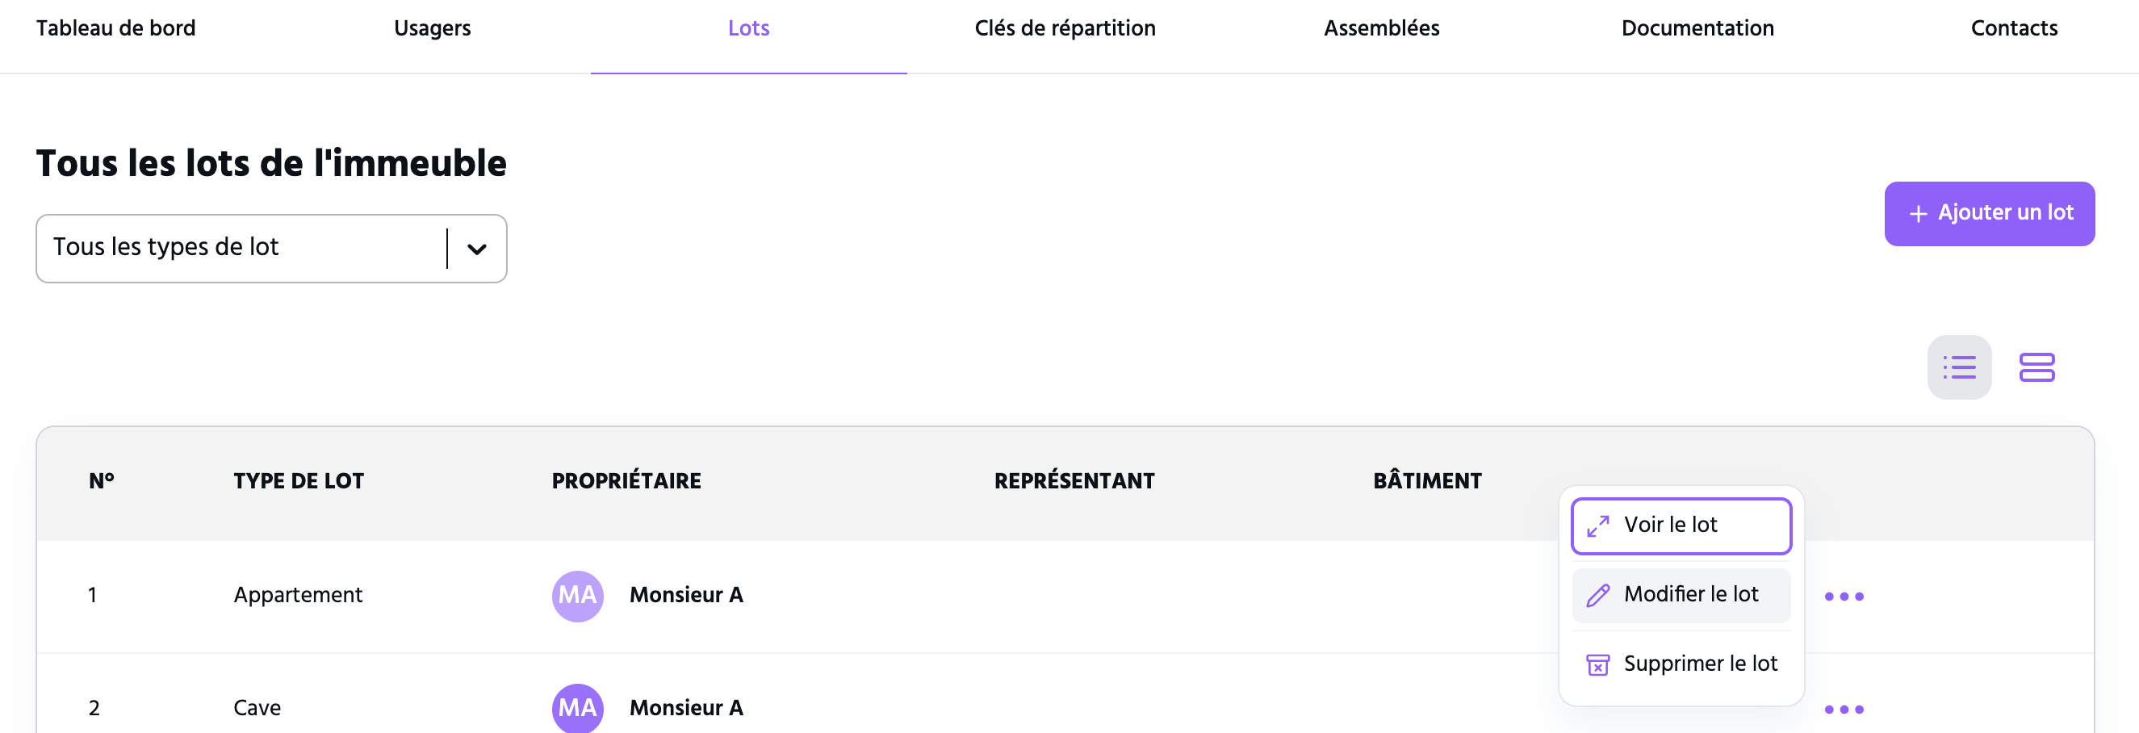Select Voir le lot menu entry
Screen dimensions: 2139x733
pyautogui.click(x=1681, y=526)
